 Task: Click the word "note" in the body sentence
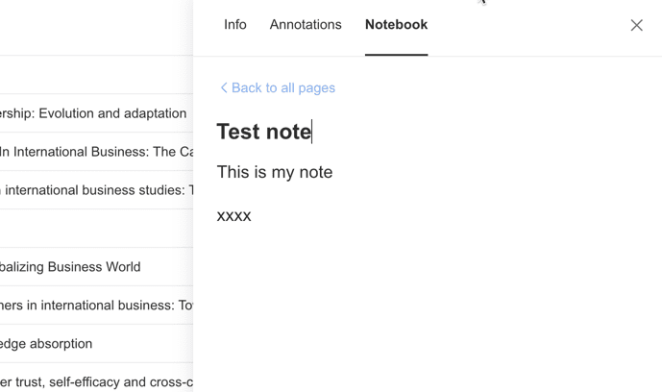point(313,172)
